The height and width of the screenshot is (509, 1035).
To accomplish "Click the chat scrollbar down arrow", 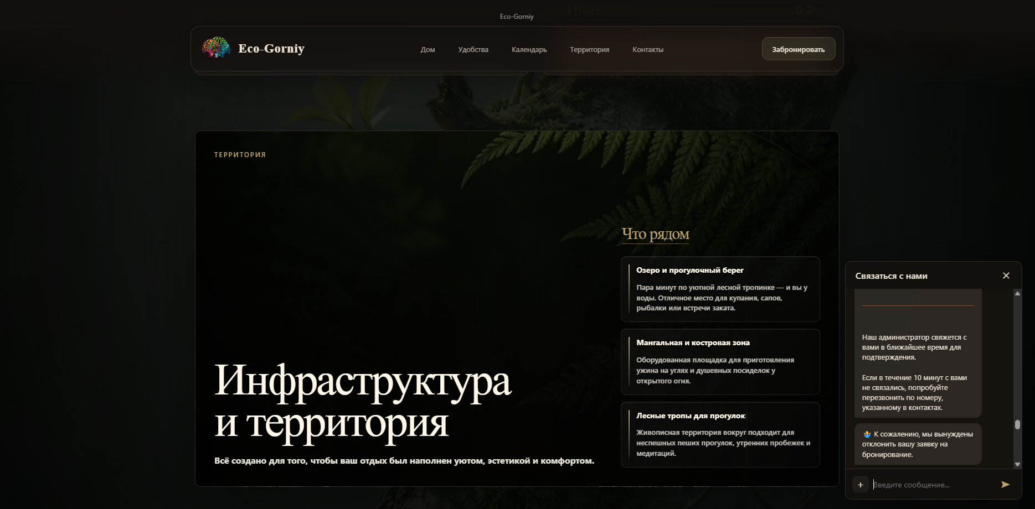I will [1017, 465].
